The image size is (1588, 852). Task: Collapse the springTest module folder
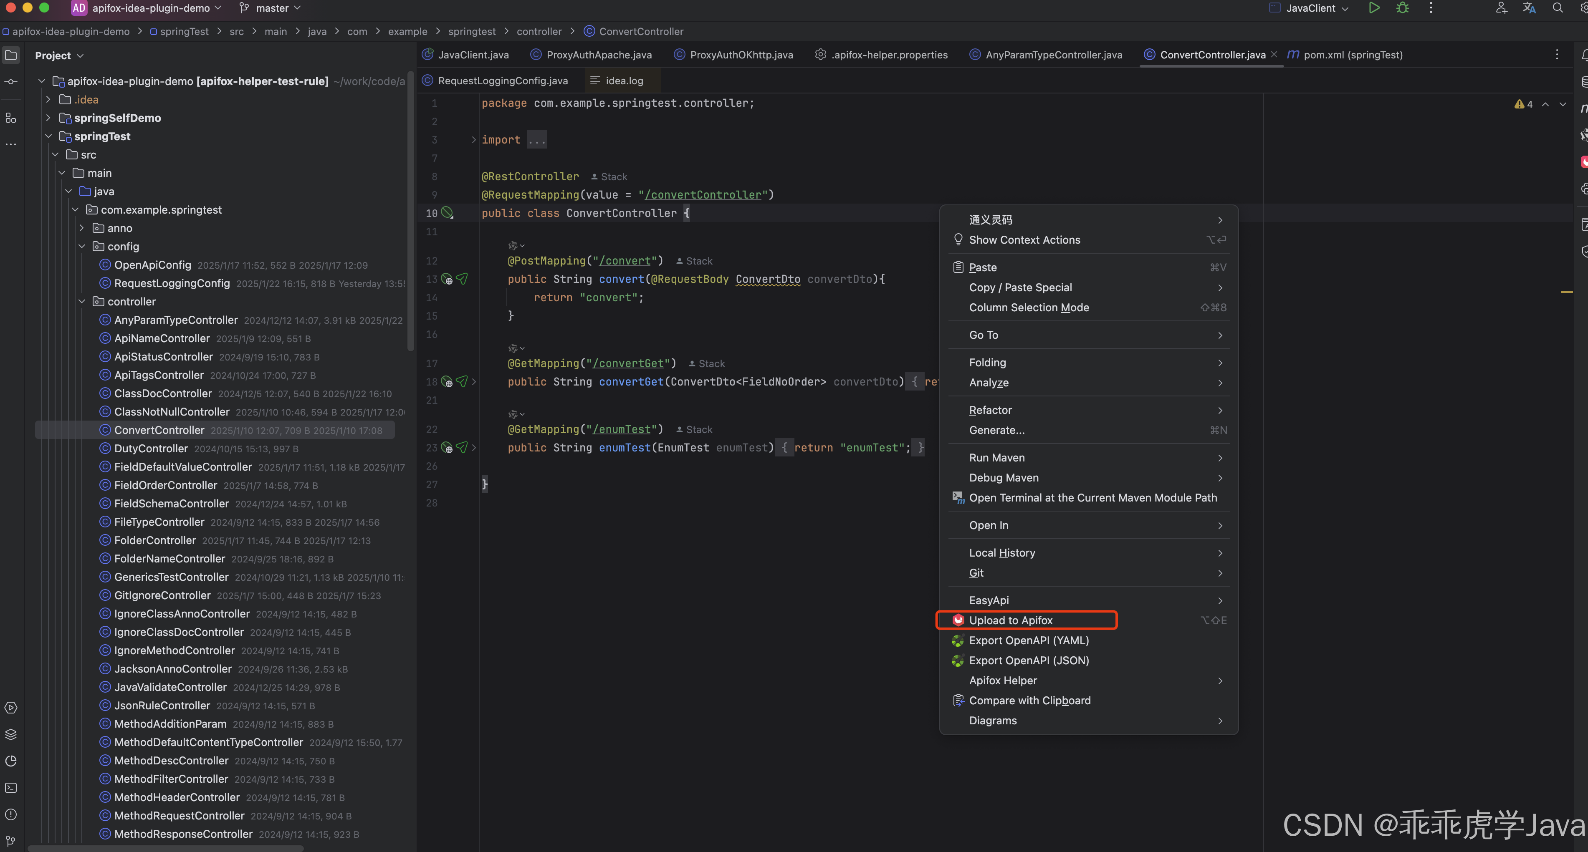point(49,136)
